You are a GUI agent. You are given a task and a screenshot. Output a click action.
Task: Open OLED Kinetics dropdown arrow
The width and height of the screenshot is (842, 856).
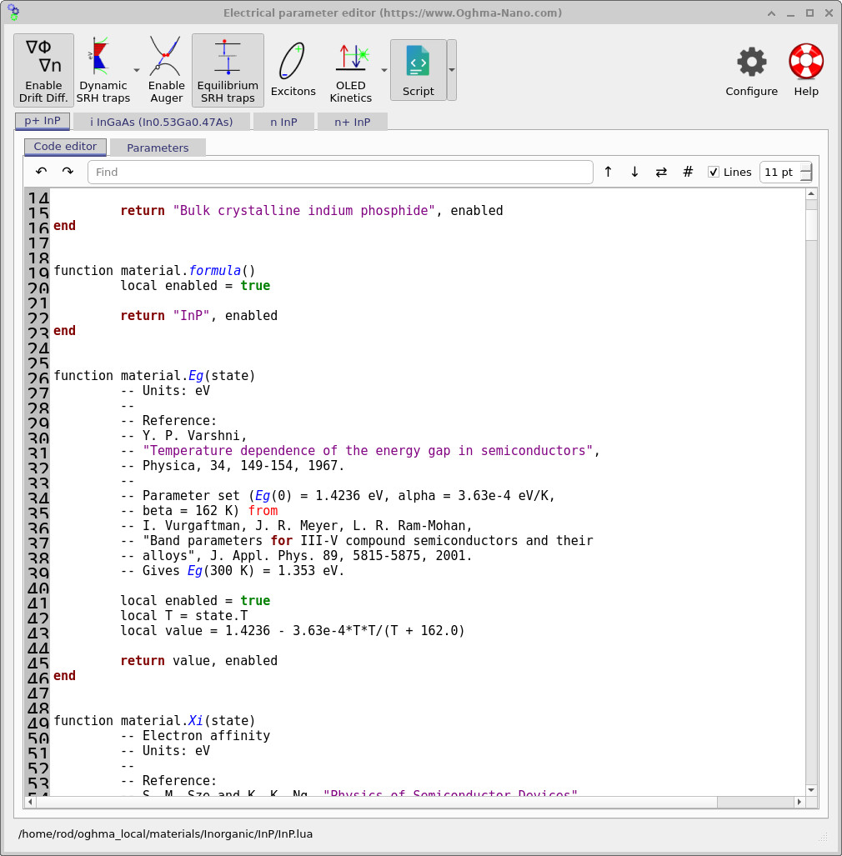383,70
